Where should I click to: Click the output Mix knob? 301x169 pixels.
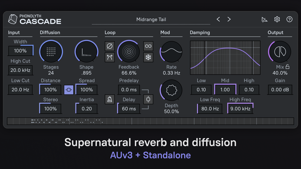[x=280, y=51]
